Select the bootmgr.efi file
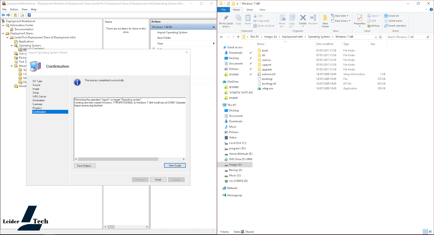434x235 pixels. click(x=269, y=84)
